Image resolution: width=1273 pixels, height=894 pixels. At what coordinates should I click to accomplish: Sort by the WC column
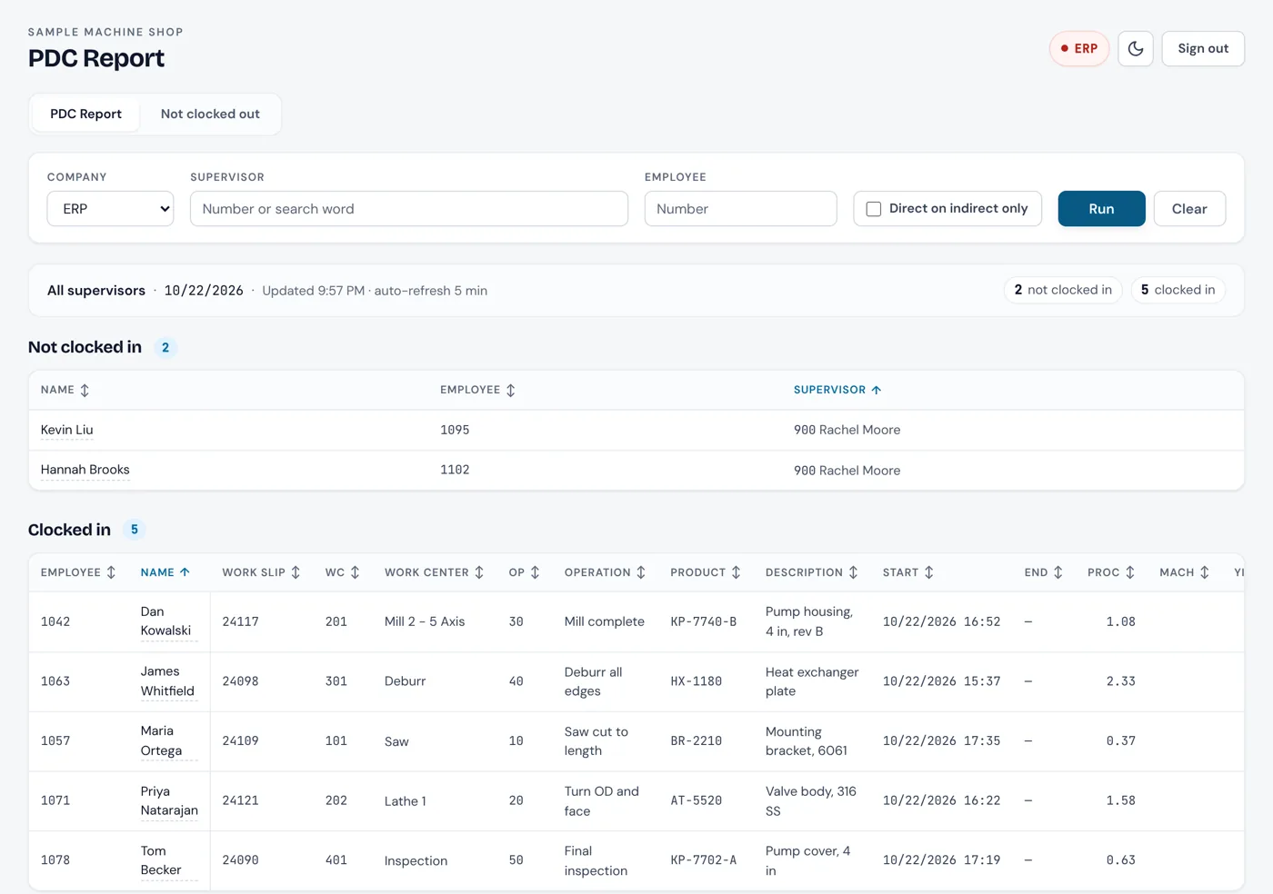pyautogui.click(x=343, y=572)
